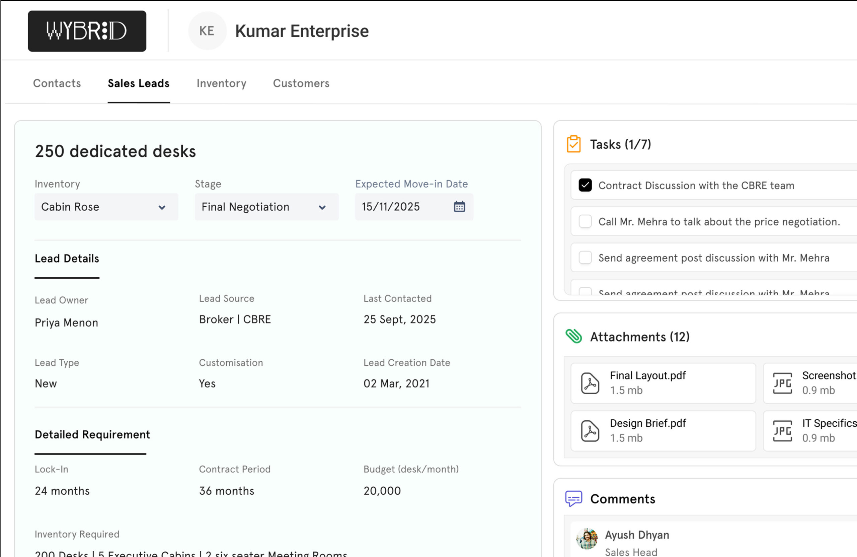Screen dimensions: 857x557
Task: Open the Design Brief.pdf attachment
Action: (x=663, y=431)
